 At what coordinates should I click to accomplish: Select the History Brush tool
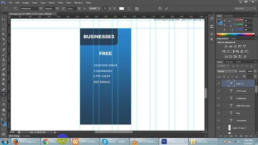4,64
